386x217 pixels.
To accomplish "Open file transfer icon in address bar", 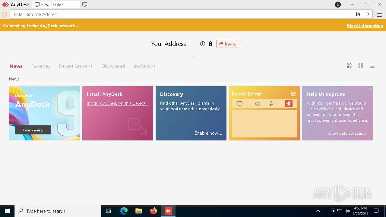I will pos(358,14).
